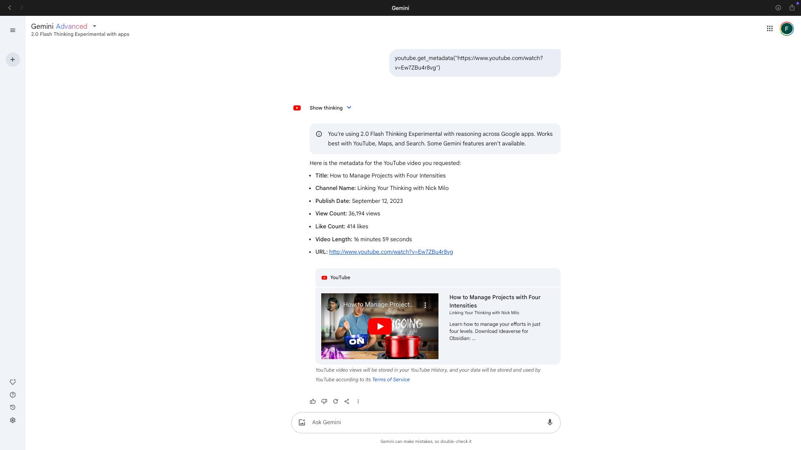Viewport: 801px width, 450px height.
Task: Activate the microphone voice input
Action: 550,422
